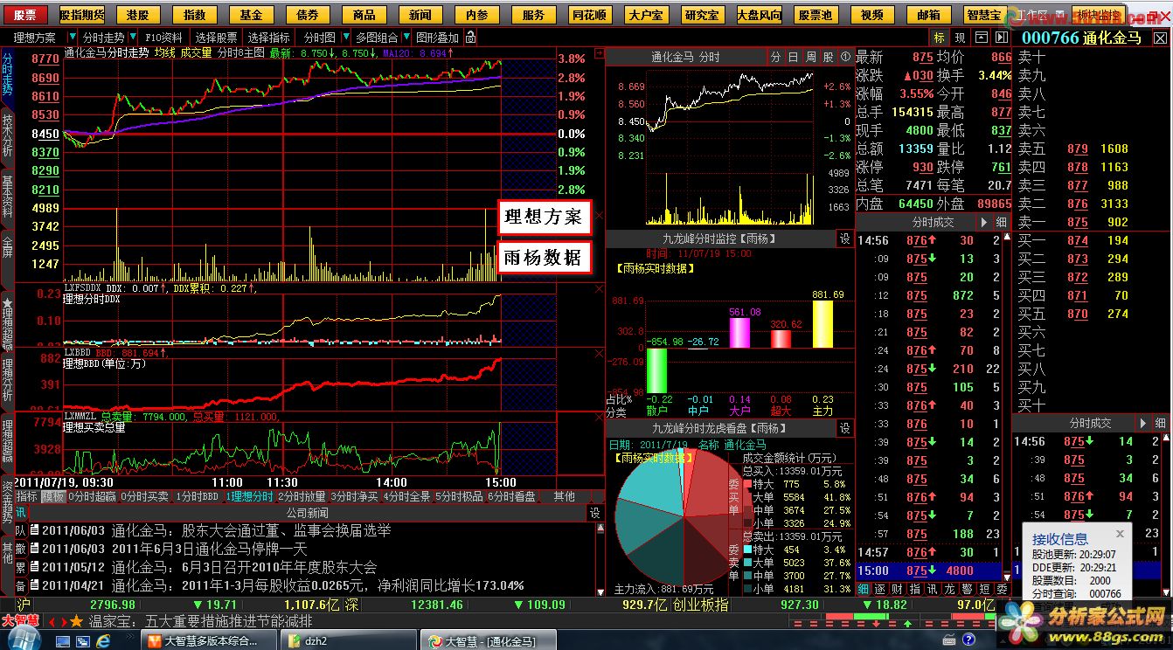Screen dimensions: 1173x650
Task: Click the collapse-up icon beside 现
Action: click(981, 38)
